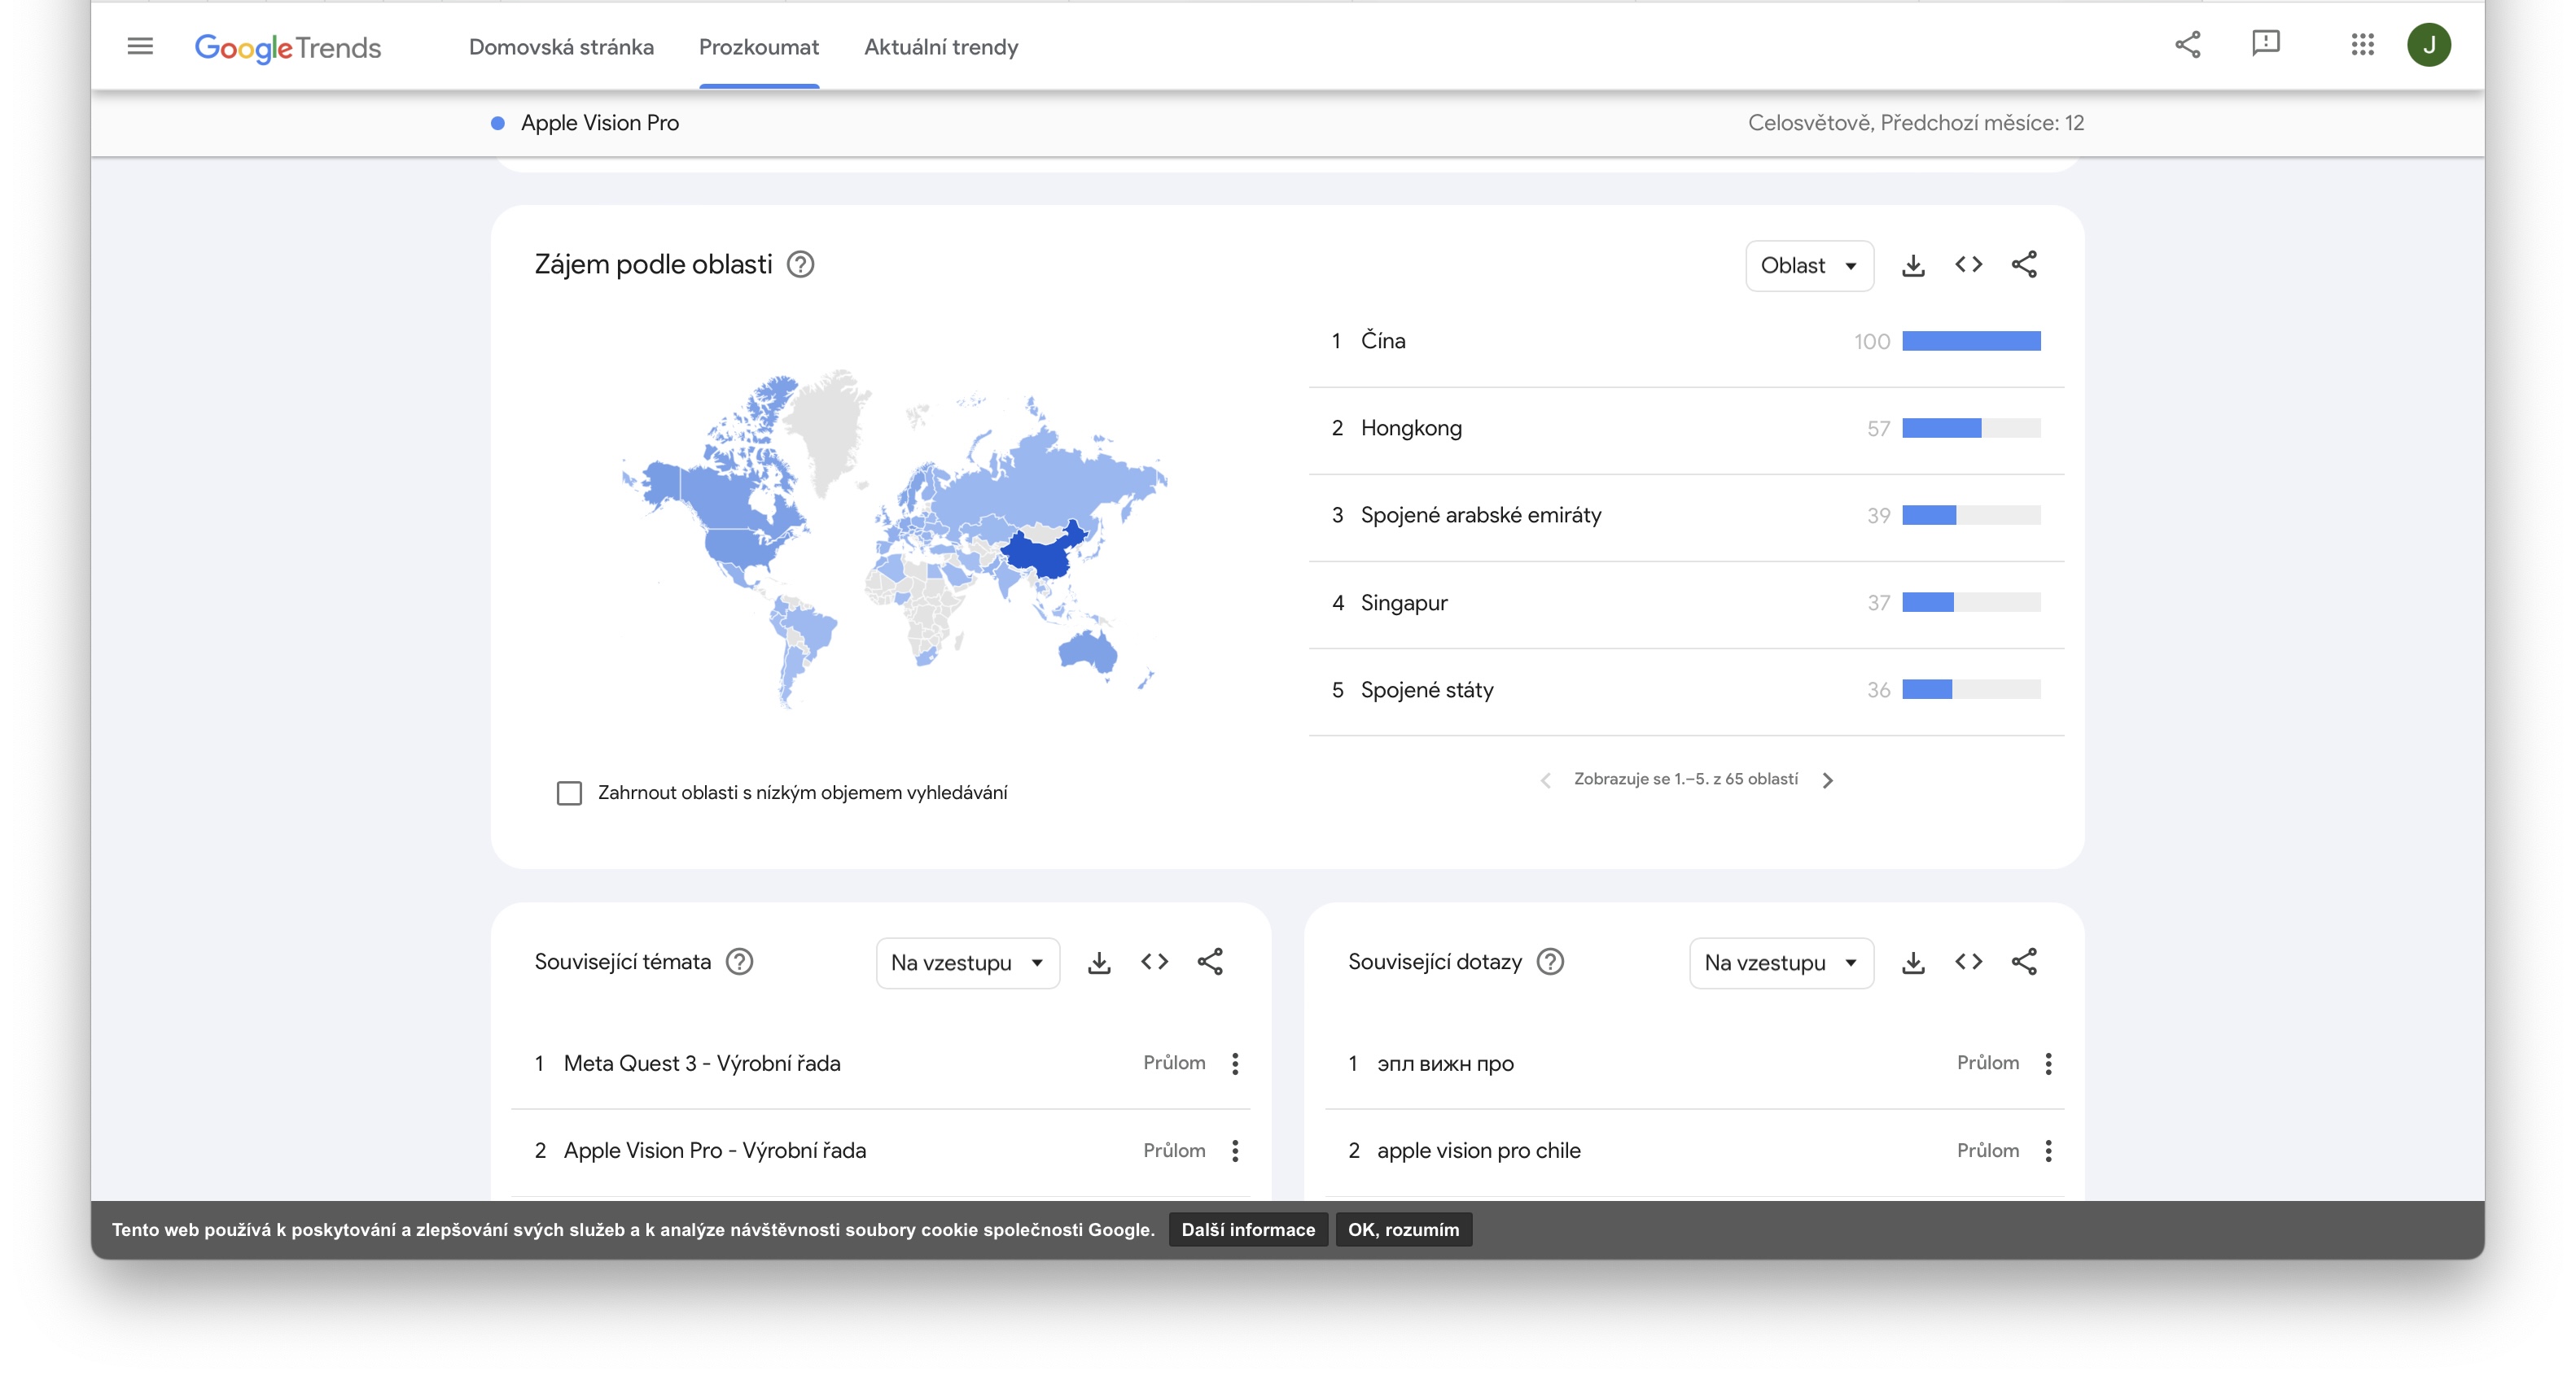Open Na vzestupu dropdown in Související témata
Viewport: 2576px width, 1380px height.
[x=966, y=963]
